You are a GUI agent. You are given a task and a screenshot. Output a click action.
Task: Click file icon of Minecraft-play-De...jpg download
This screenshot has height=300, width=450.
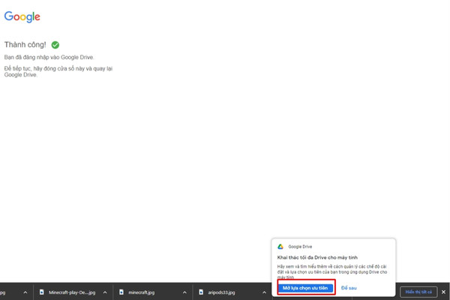[x=42, y=292]
